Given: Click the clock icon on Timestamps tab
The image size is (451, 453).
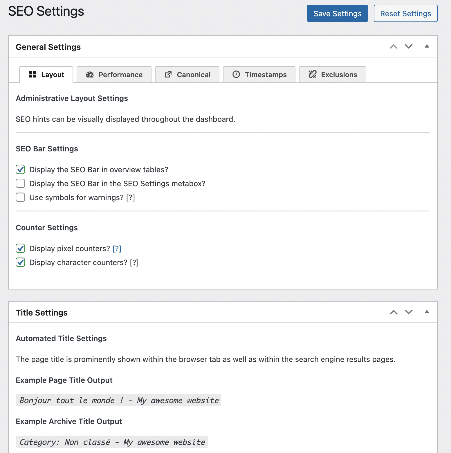Looking at the screenshot, I should click(236, 75).
